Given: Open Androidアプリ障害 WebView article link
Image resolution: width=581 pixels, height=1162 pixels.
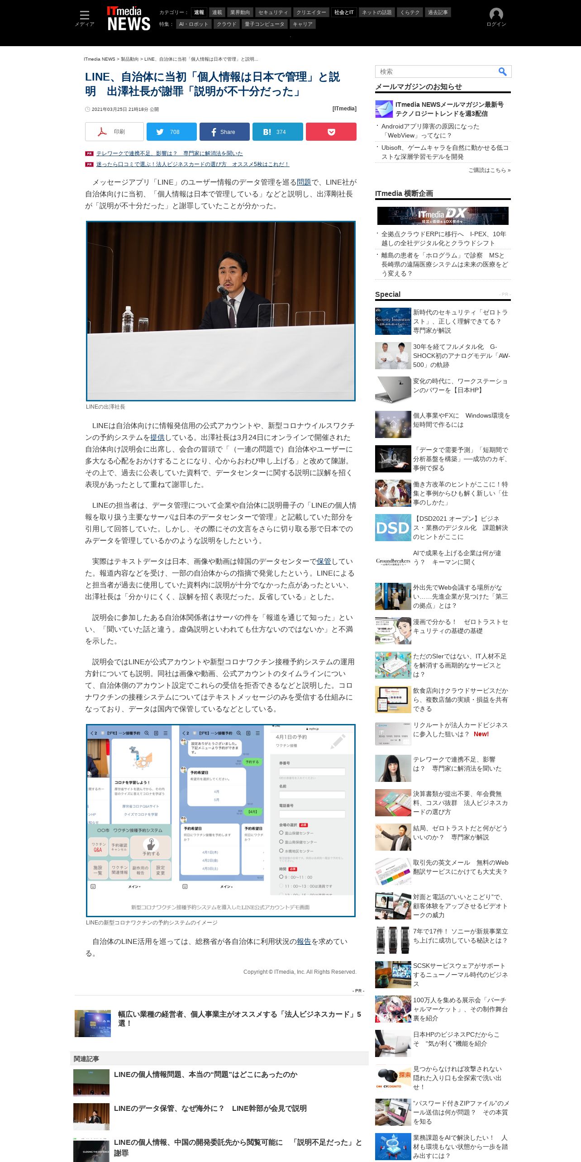Looking at the screenshot, I should click(430, 131).
